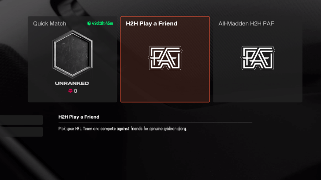321x180 pixels.
Task: Select the Quick Match tile title
Action: click(49, 23)
